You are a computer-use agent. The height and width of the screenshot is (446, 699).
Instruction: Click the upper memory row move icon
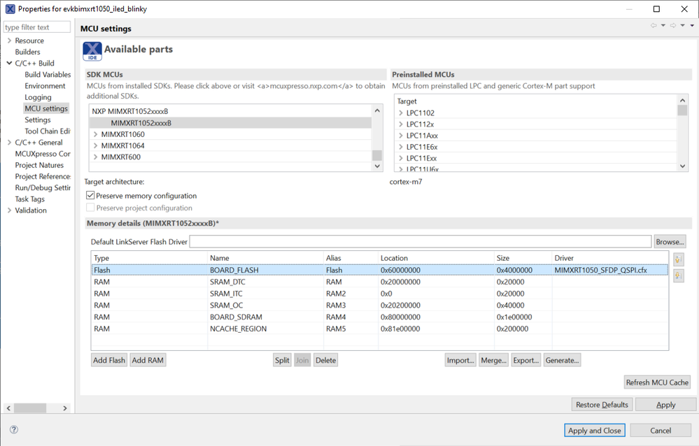(679, 259)
